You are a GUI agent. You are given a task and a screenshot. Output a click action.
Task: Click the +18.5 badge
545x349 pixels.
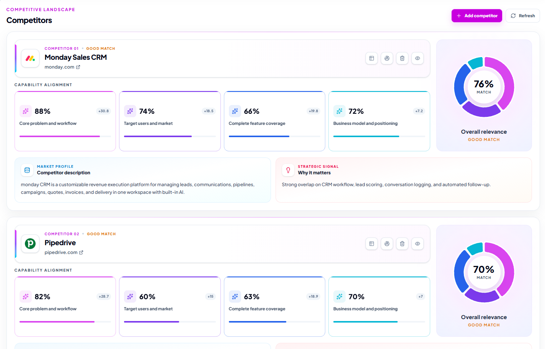209,111
